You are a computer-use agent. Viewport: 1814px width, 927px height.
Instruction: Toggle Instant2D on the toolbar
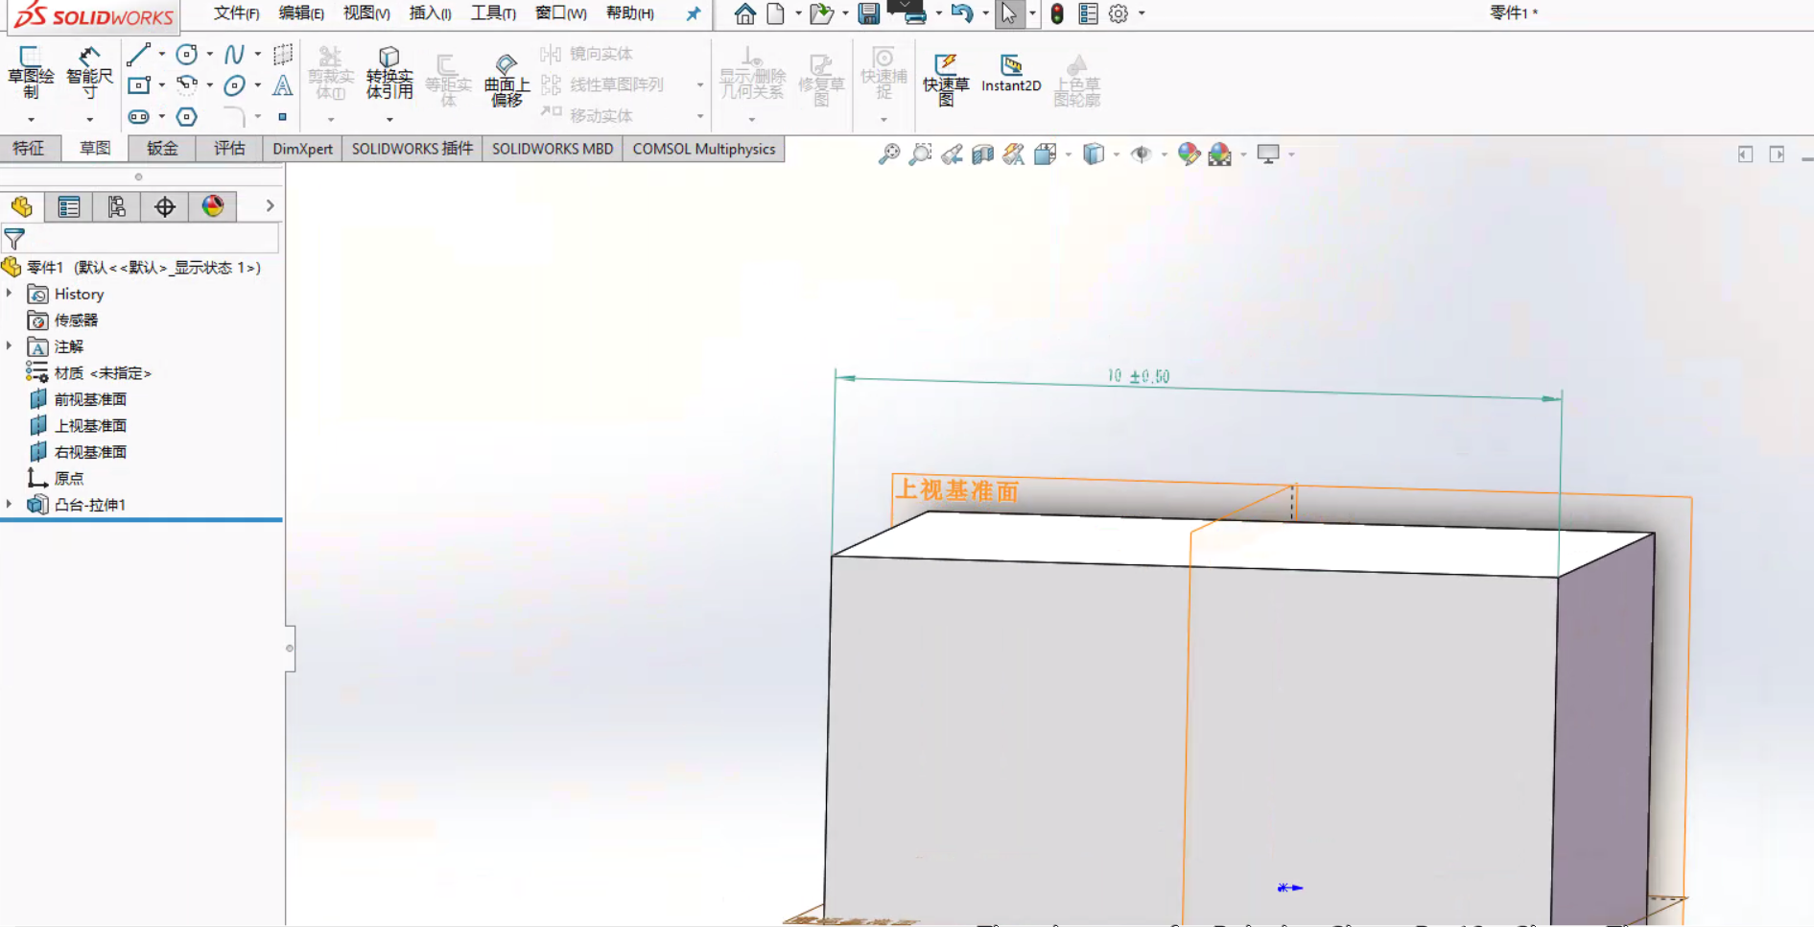(x=1010, y=77)
